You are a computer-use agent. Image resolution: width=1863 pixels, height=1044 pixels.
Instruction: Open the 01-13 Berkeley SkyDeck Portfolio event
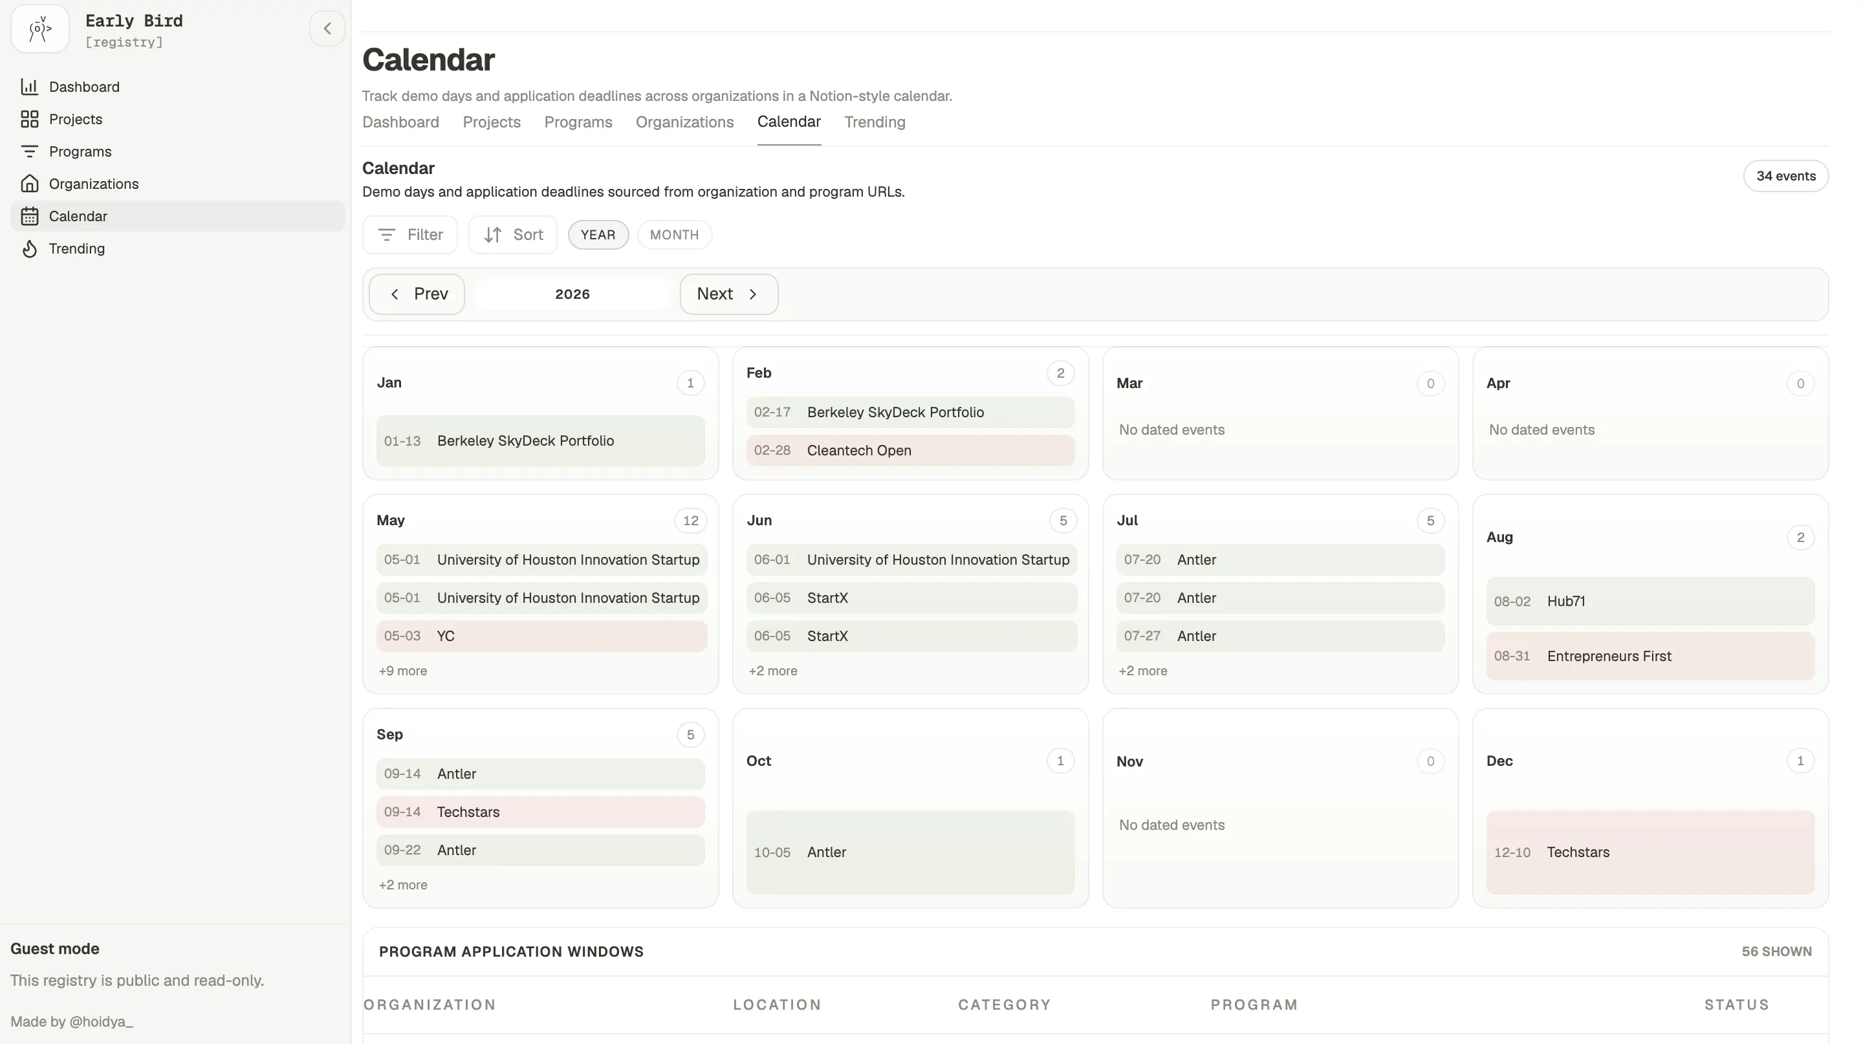[x=540, y=441]
